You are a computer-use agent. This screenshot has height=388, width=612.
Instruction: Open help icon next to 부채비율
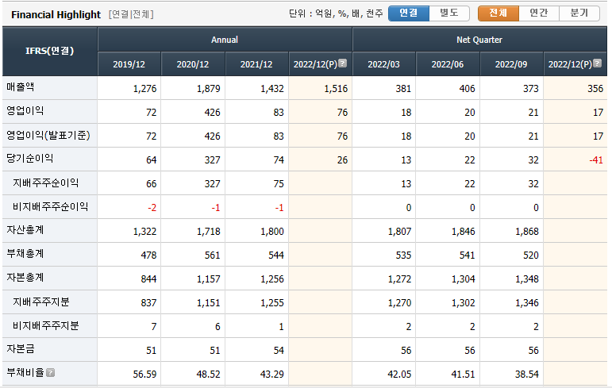pos(50,373)
